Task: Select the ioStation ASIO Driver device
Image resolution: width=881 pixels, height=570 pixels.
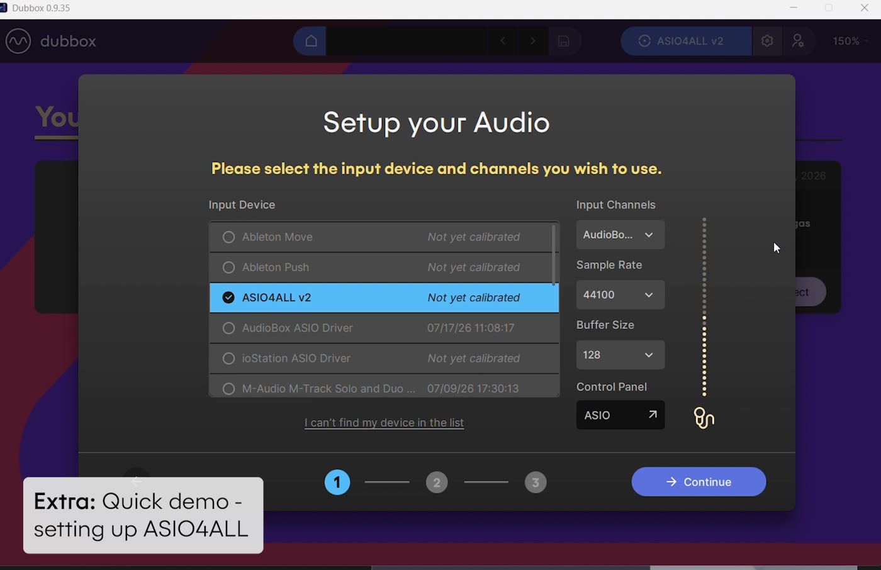Action: pyautogui.click(x=384, y=358)
